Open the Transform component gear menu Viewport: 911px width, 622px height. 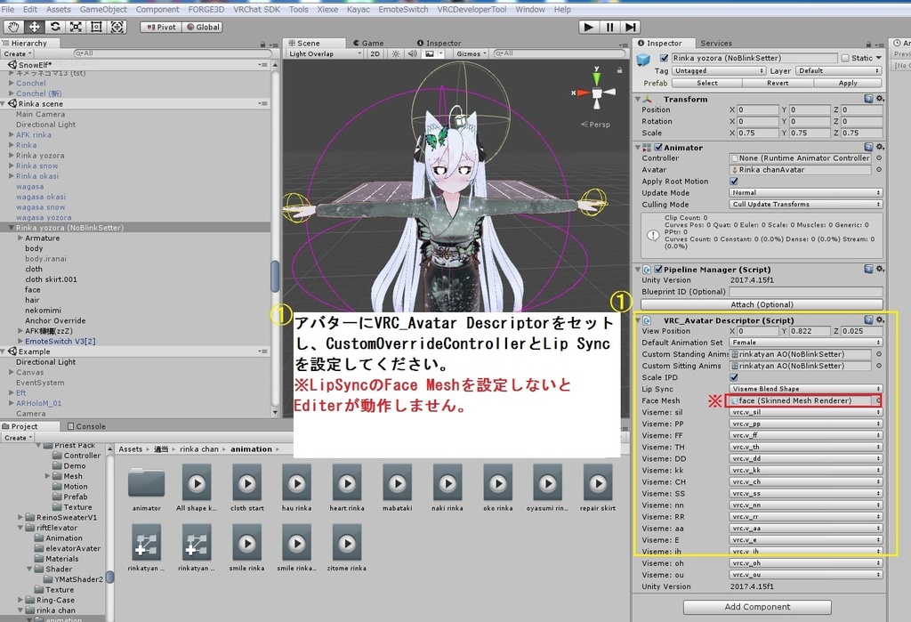pos(880,99)
